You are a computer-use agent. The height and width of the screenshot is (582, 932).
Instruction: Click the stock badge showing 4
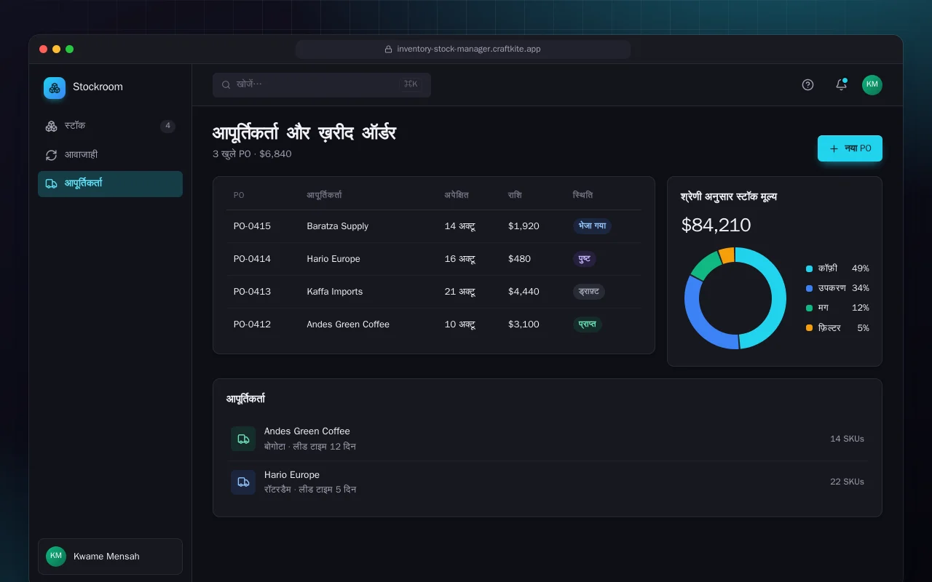click(x=167, y=126)
